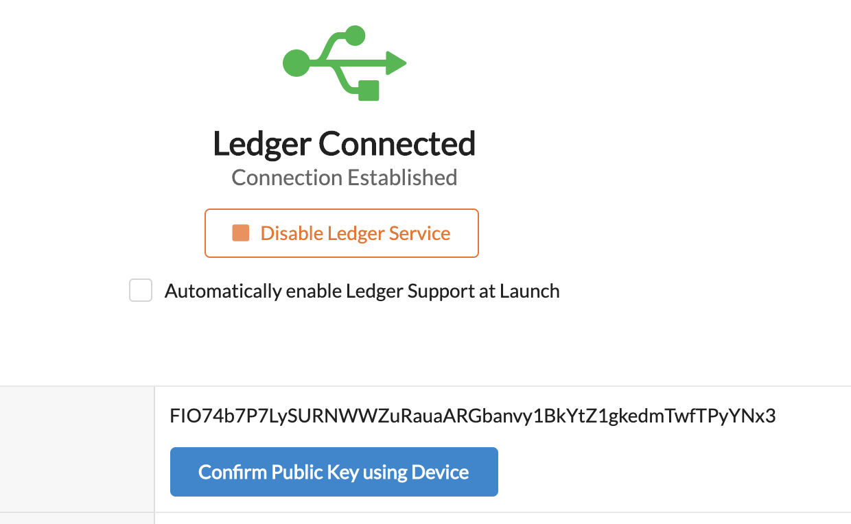Select the FIO public key text
Viewport: 851px width, 524px height.
(473, 416)
